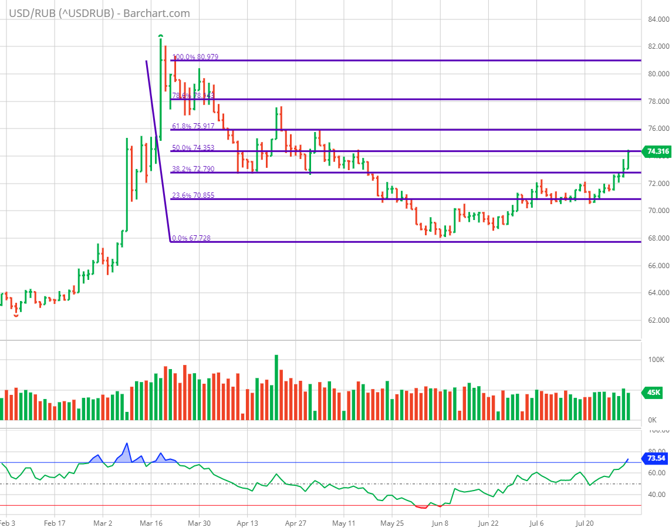Click the May 25 date label
Viewport: 672px width, 531px height.
(x=392, y=523)
